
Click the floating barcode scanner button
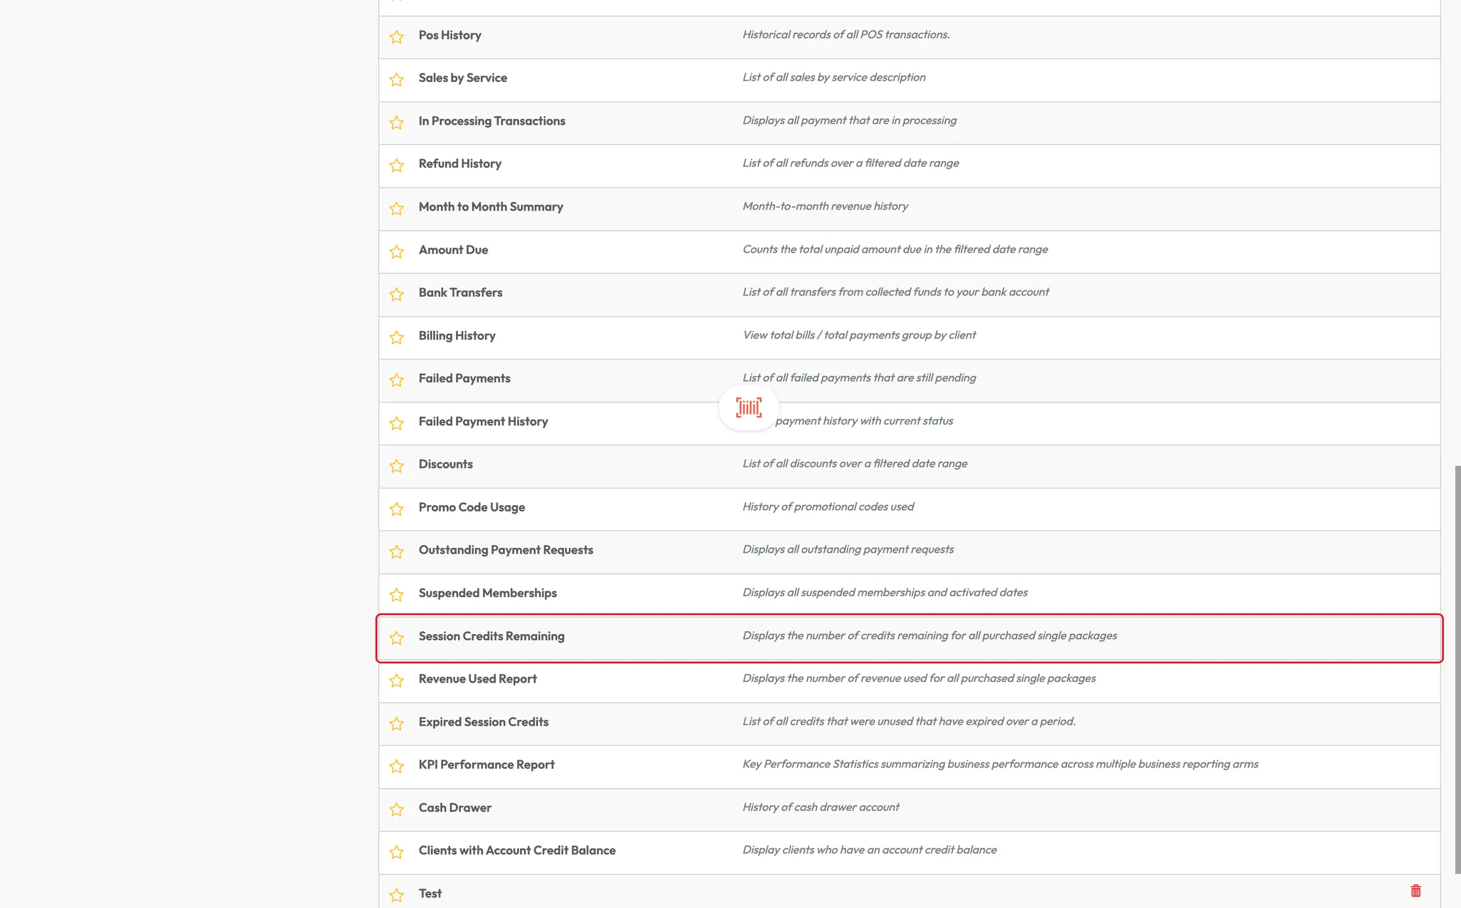click(748, 408)
